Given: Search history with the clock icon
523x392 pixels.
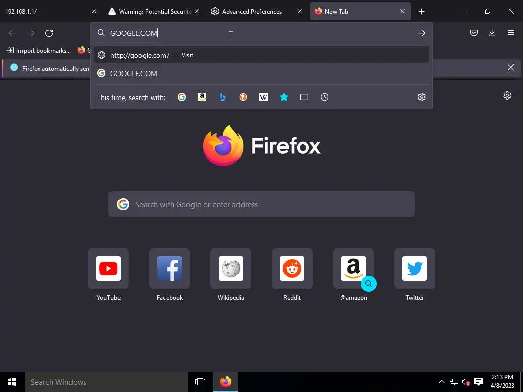Looking at the screenshot, I should pos(324,97).
